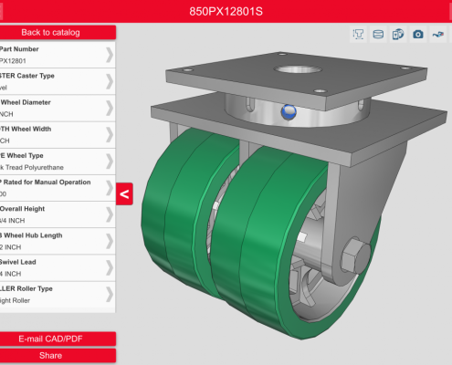Viewport: 452px width, 365px height.
Task: Expand the Overall Height row chevron
Action: 110,214
